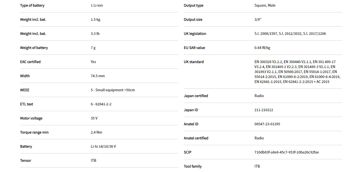Select the Type of battery label

pos(32,5)
